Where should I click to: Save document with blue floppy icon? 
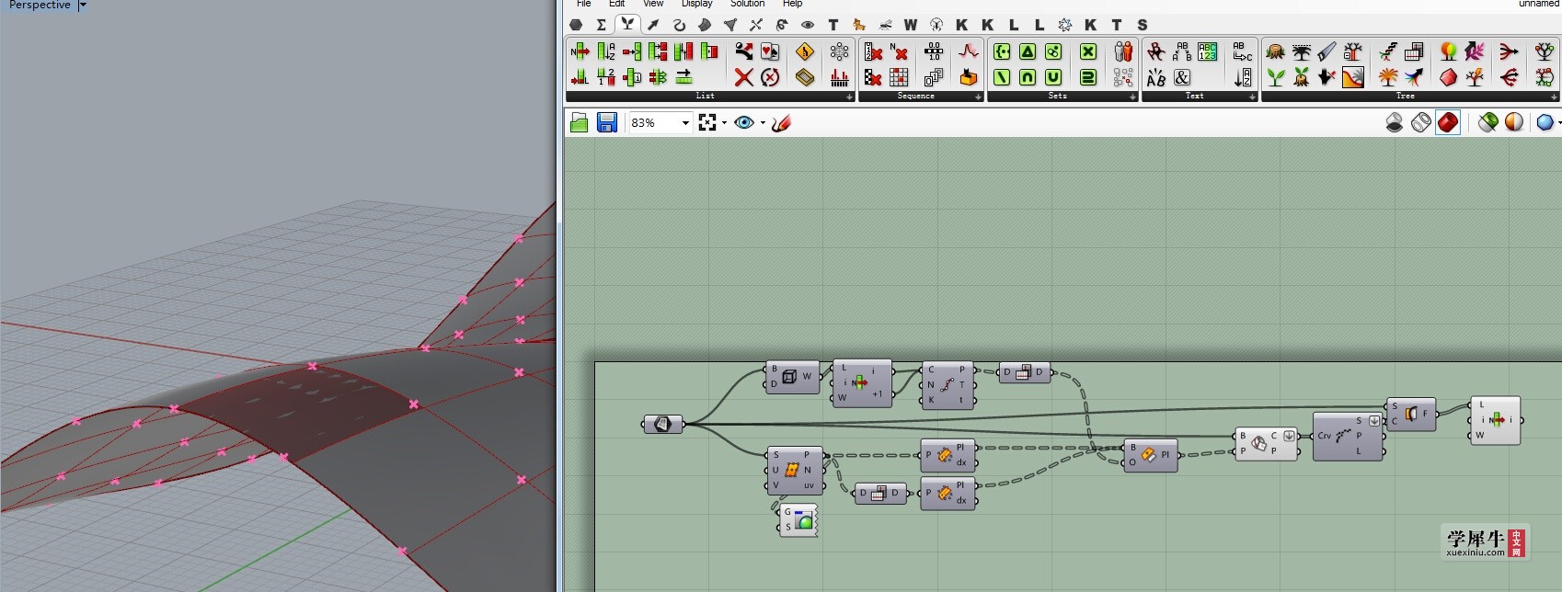pyautogui.click(x=607, y=122)
